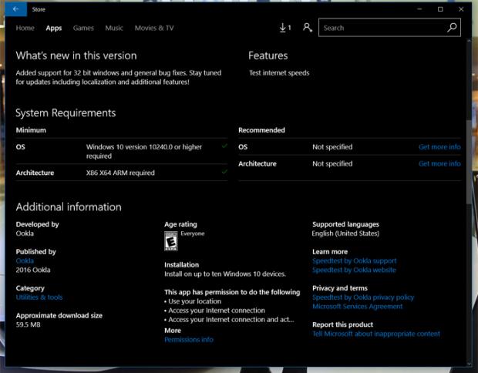Open the Permissions info link
The height and width of the screenshot is (373, 478).
click(189, 339)
